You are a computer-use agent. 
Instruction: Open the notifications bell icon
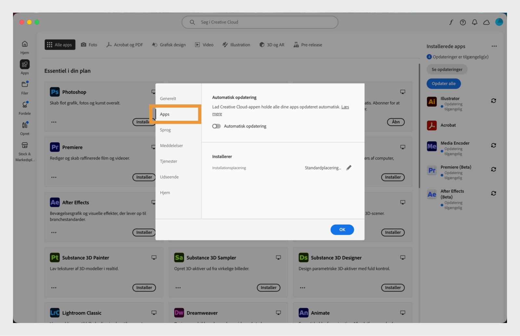pos(474,22)
